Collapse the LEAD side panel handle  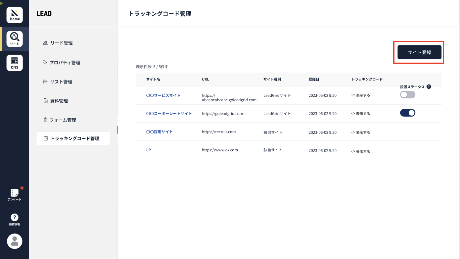pyautogui.click(x=118, y=129)
